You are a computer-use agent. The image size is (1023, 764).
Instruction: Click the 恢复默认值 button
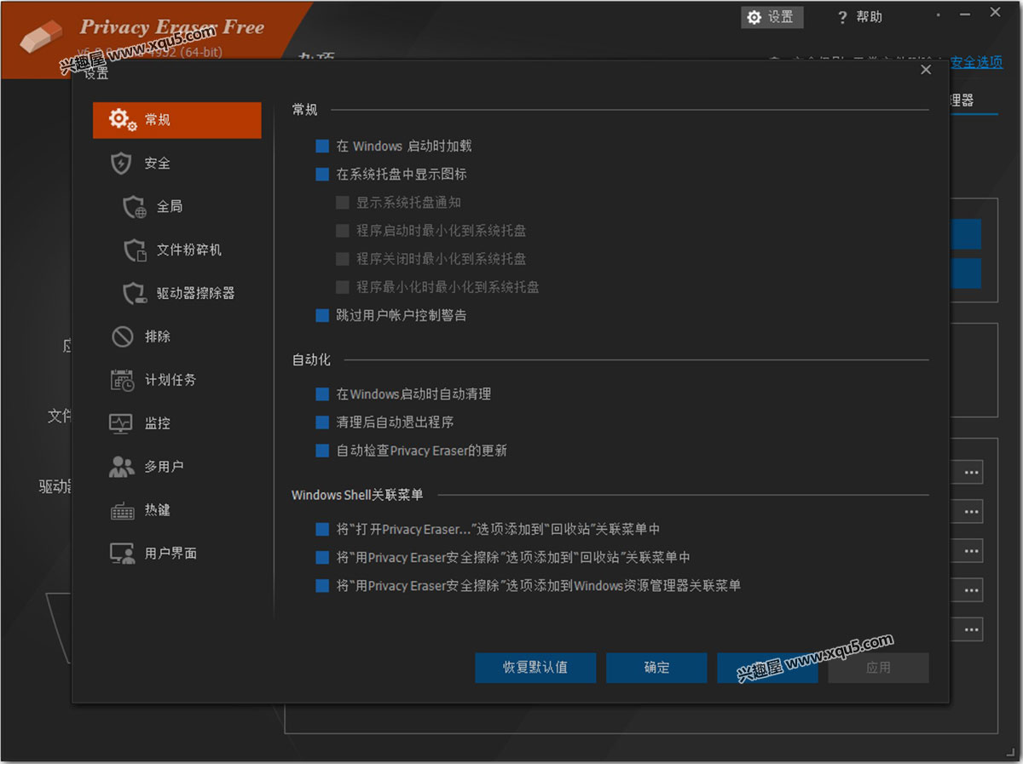pyautogui.click(x=535, y=668)
